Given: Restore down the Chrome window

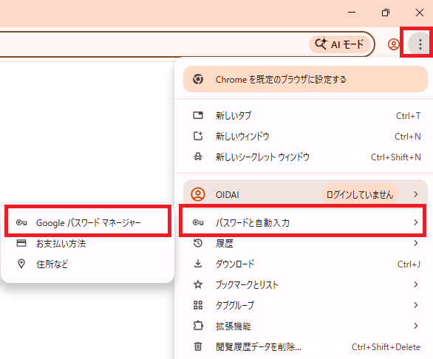Looking at the screenshot, I should point(386,13).
